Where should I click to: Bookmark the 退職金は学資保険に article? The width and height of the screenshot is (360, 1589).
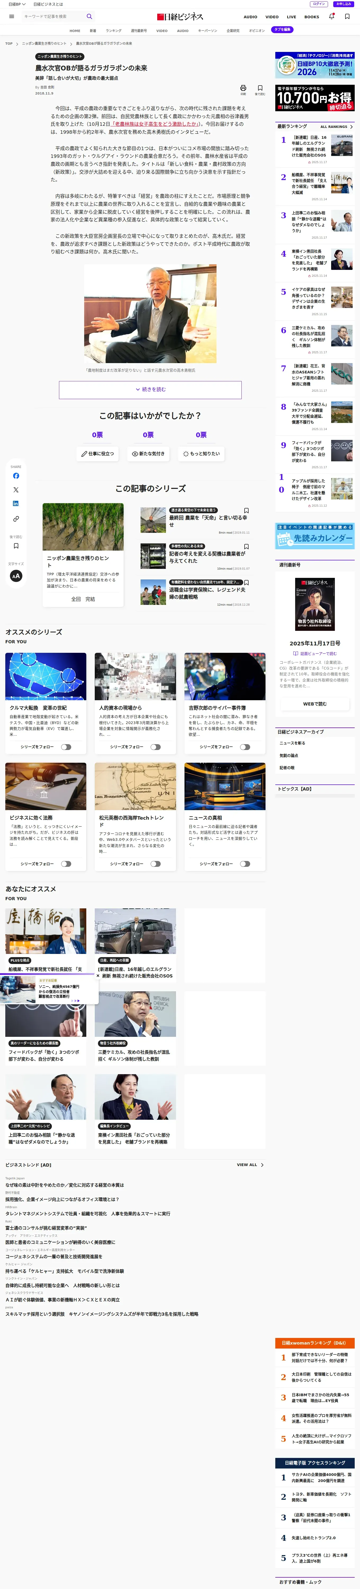[247, 582]
